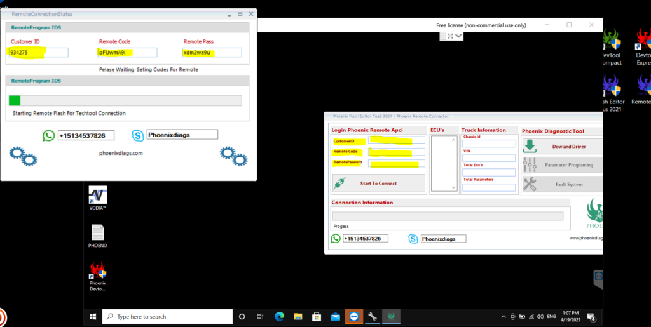The width and height of the screenshot is (651, 327).
Task: Click the RemotePassword input field
Action: [x=397, y=164]
